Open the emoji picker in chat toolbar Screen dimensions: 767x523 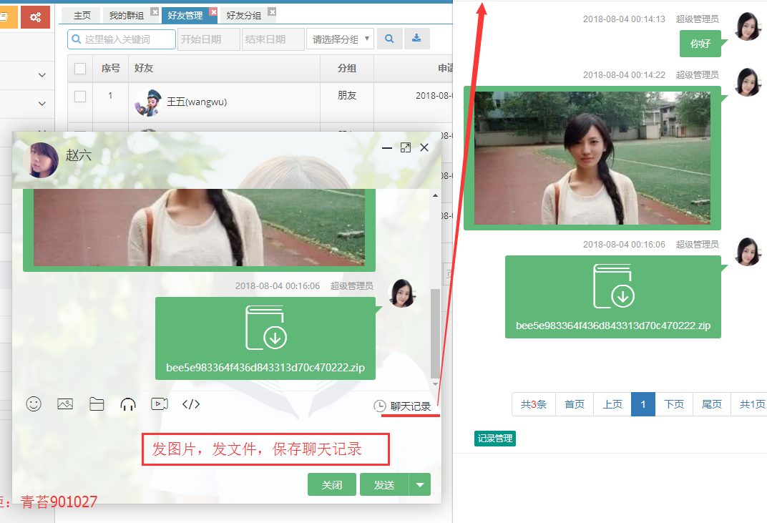(x=33, y=404)
